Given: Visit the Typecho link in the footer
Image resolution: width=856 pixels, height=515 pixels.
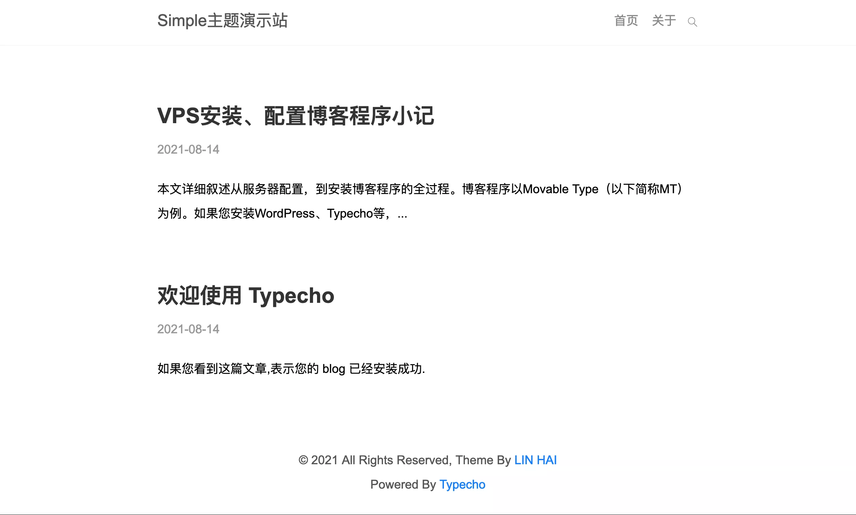Looking at the screenshot, I should (x=463, y=485).
